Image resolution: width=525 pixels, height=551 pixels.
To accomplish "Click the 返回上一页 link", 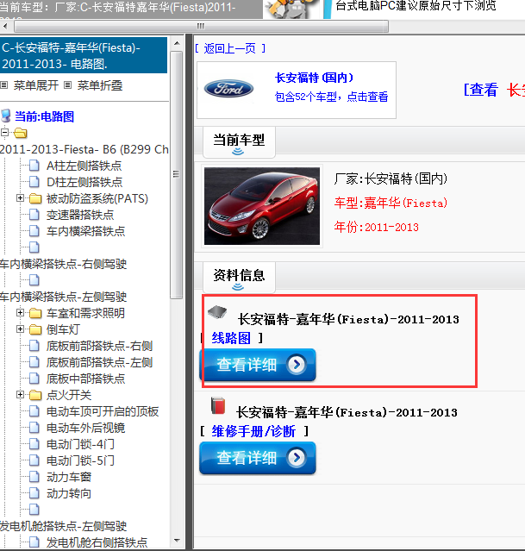I will tap(230, 48).
